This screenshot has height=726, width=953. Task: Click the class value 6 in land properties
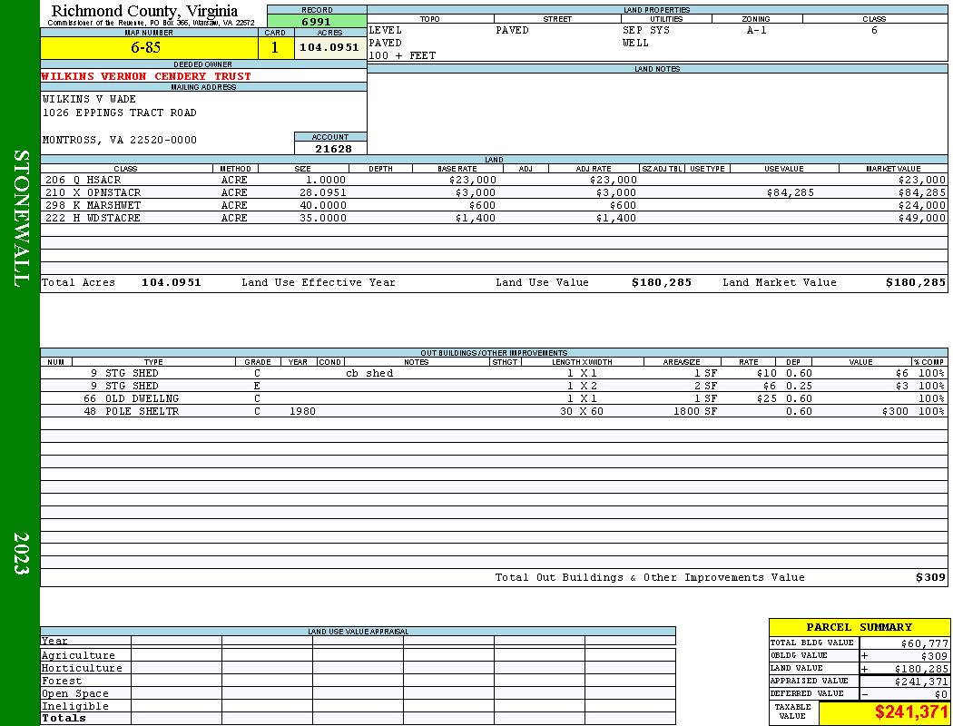(874, 30)
